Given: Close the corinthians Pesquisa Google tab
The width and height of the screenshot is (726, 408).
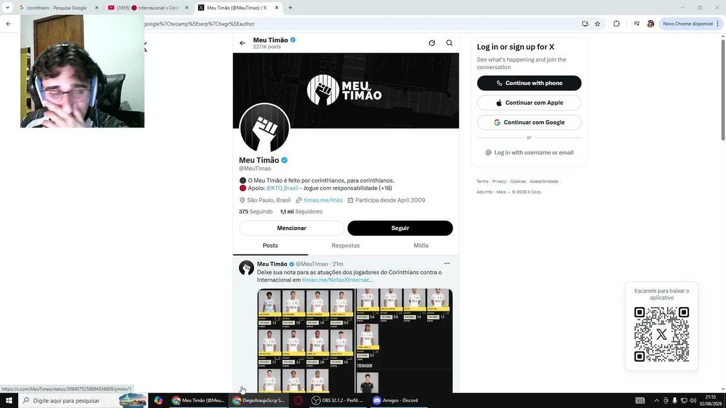Looking at the screenshot, I should pos(96,8).
